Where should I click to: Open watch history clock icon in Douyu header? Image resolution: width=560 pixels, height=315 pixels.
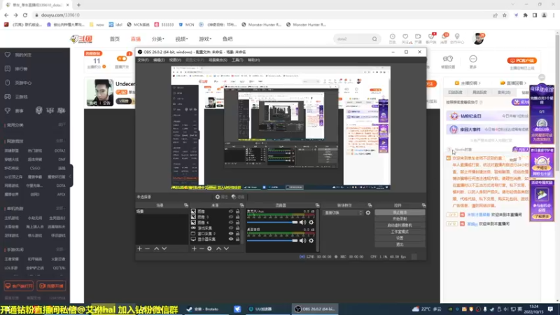point(393,37)
